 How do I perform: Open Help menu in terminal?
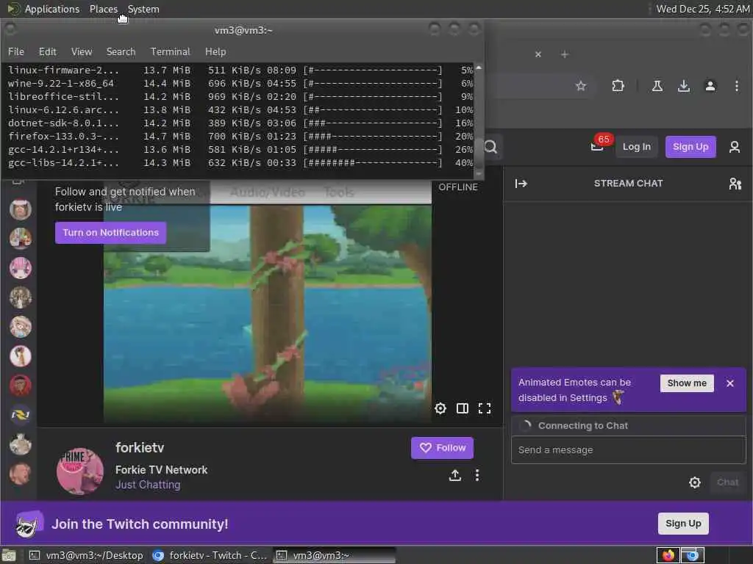coord(215,51)
